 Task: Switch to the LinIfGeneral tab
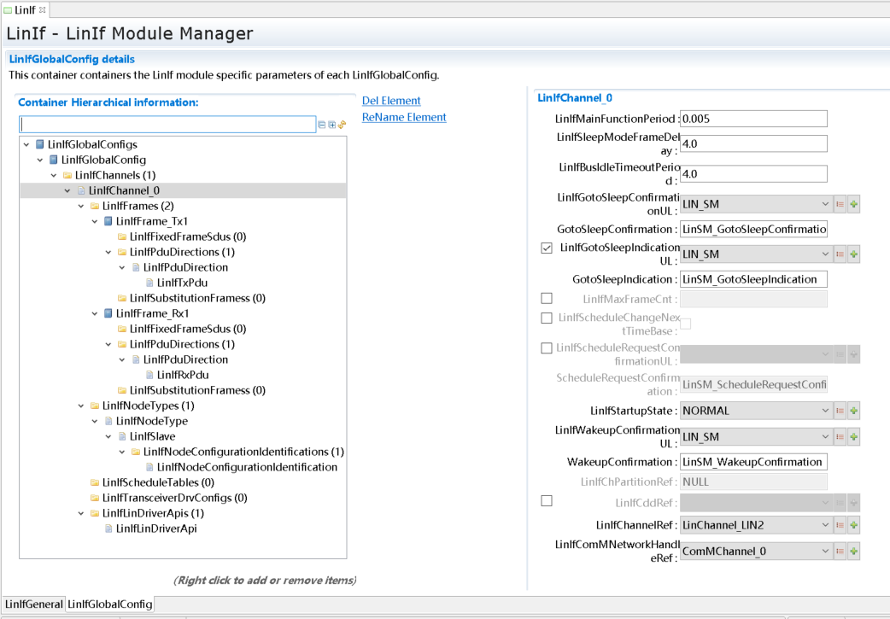[34, 604]
